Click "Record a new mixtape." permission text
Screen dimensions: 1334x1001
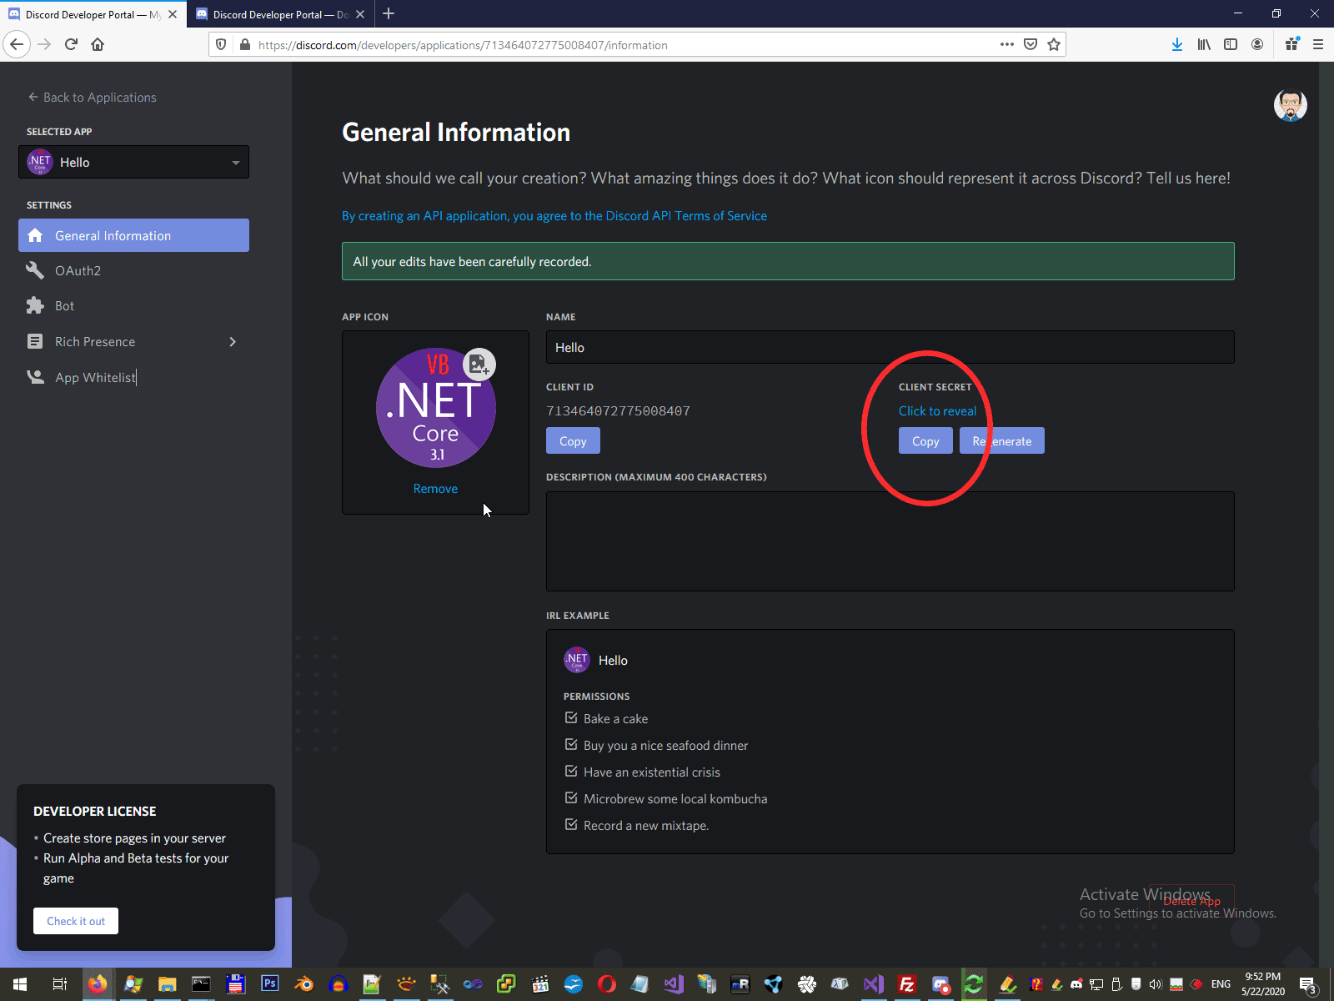click(x=646, y=826)
